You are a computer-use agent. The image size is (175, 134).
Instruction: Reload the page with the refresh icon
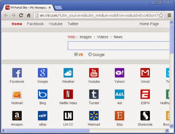point(21,15)
